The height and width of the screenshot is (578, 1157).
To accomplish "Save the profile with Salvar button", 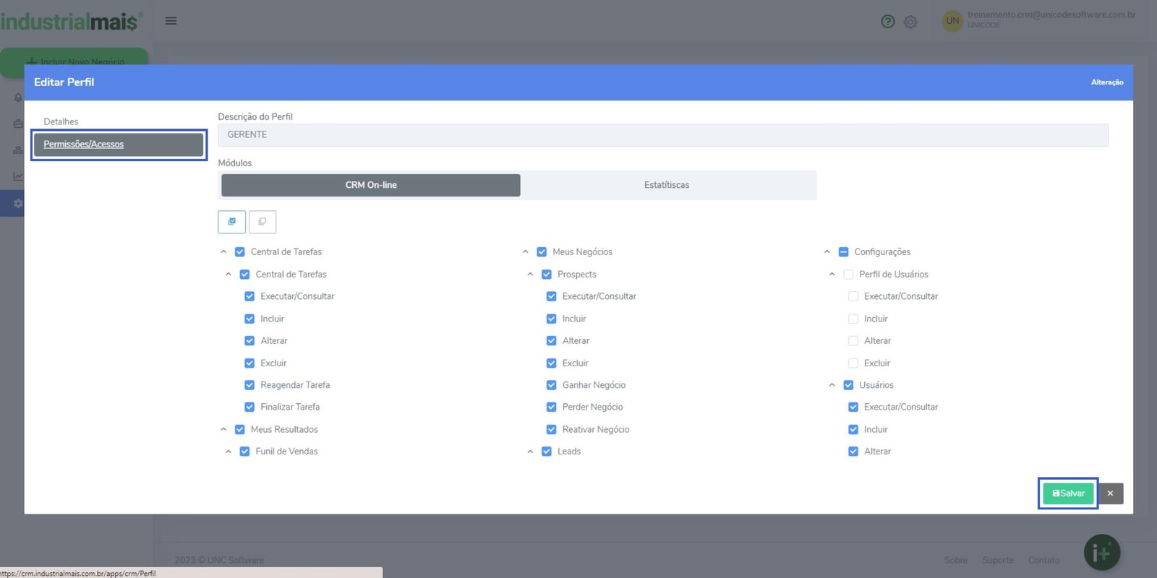I will point(1068,493).
